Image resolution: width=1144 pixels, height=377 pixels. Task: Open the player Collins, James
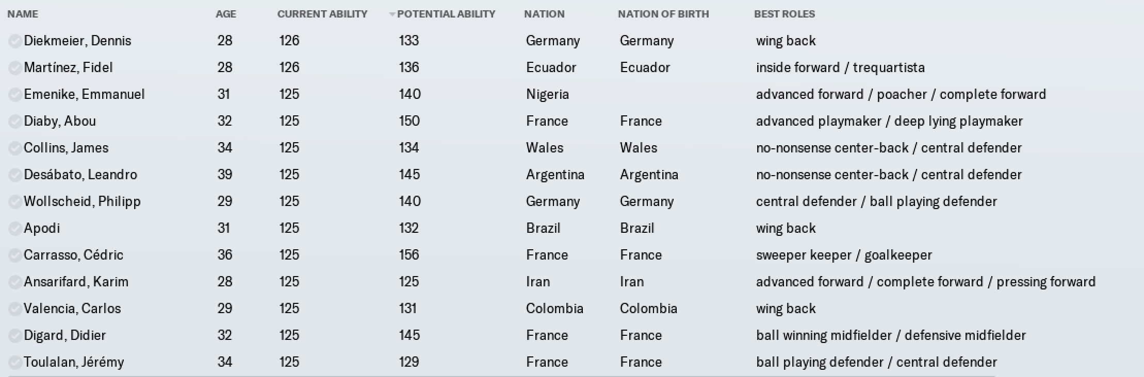pos(66,148)
